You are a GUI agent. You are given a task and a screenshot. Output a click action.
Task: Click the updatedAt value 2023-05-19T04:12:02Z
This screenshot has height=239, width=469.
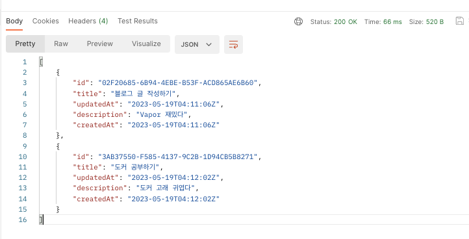tap(173, 178)
